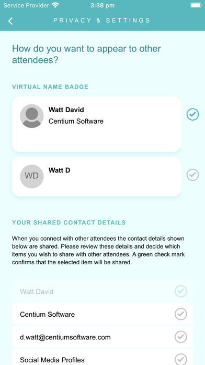
Task: Choose the Watt D badge card
Action: point(97,176)
